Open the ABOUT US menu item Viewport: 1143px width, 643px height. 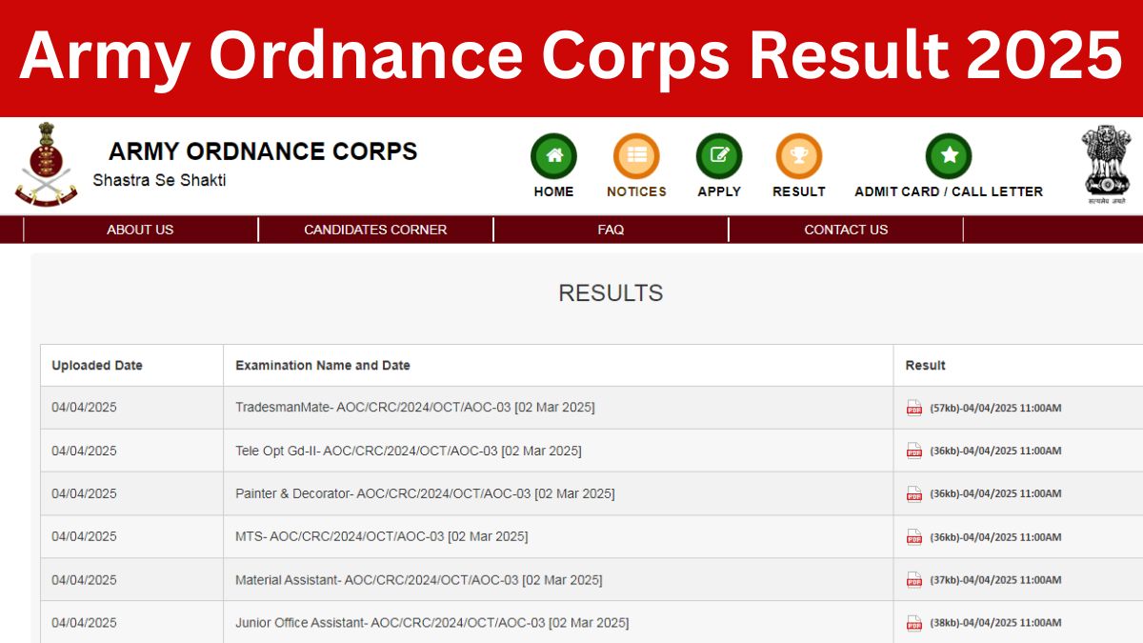pyautogui.click(x=140, y=230)
